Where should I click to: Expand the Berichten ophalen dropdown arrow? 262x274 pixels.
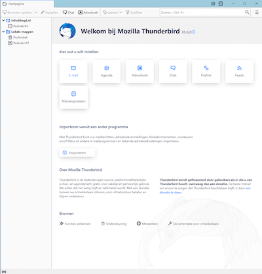click(36, 12)
